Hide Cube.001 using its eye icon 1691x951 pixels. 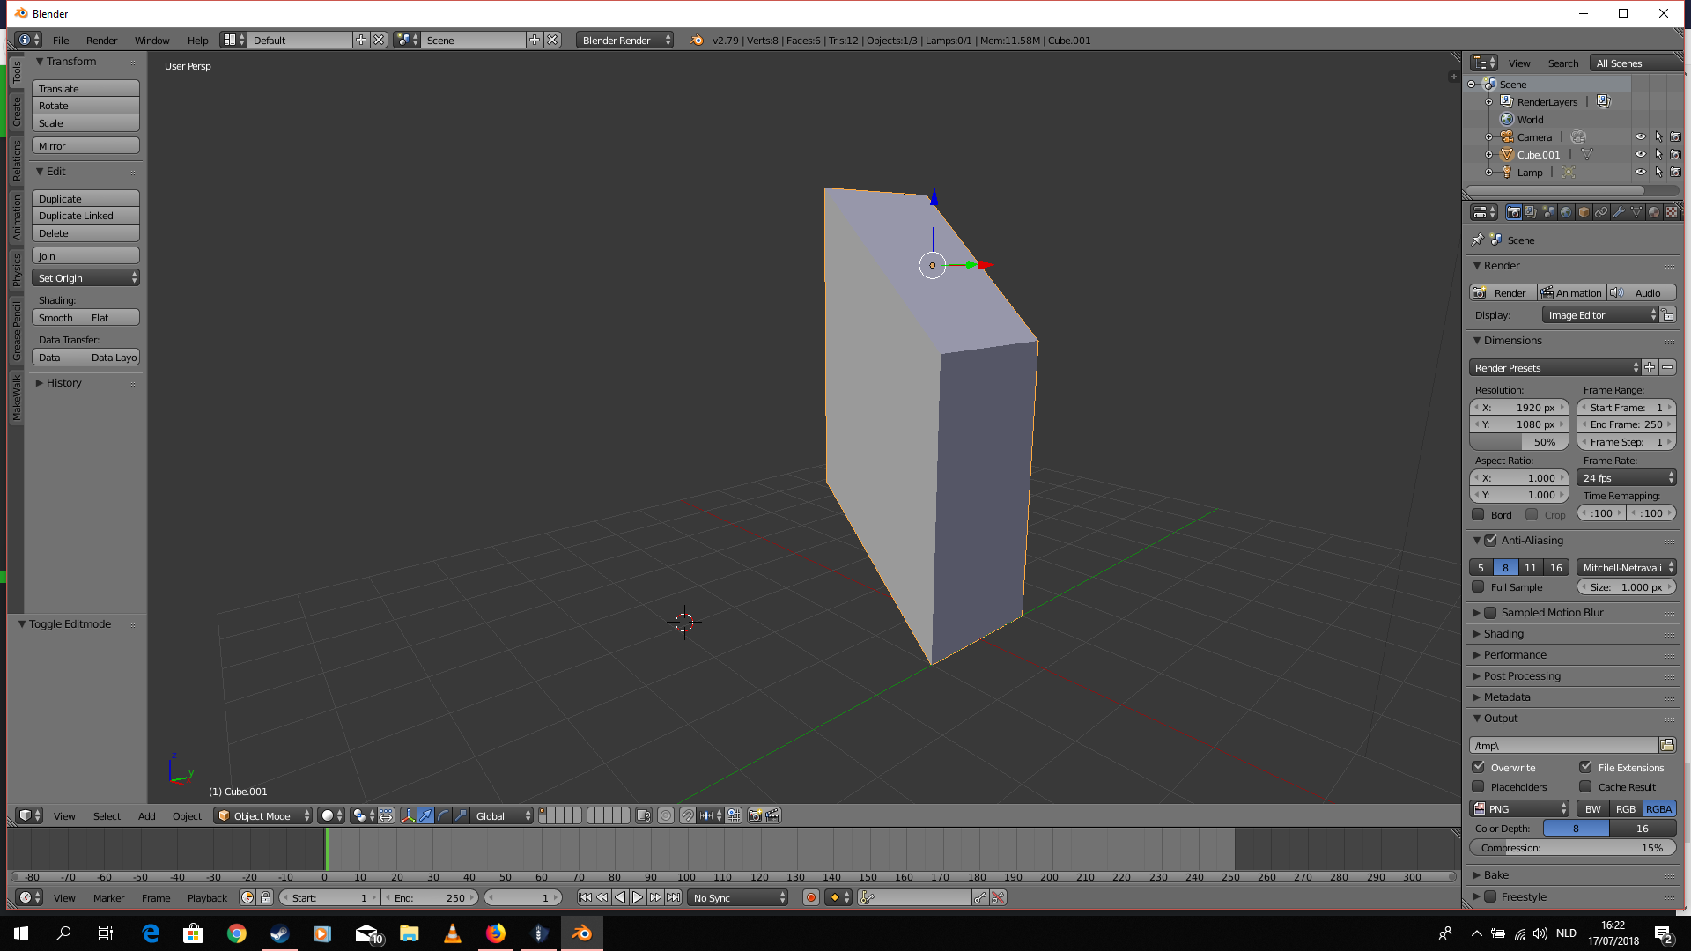click(1640, 154)
